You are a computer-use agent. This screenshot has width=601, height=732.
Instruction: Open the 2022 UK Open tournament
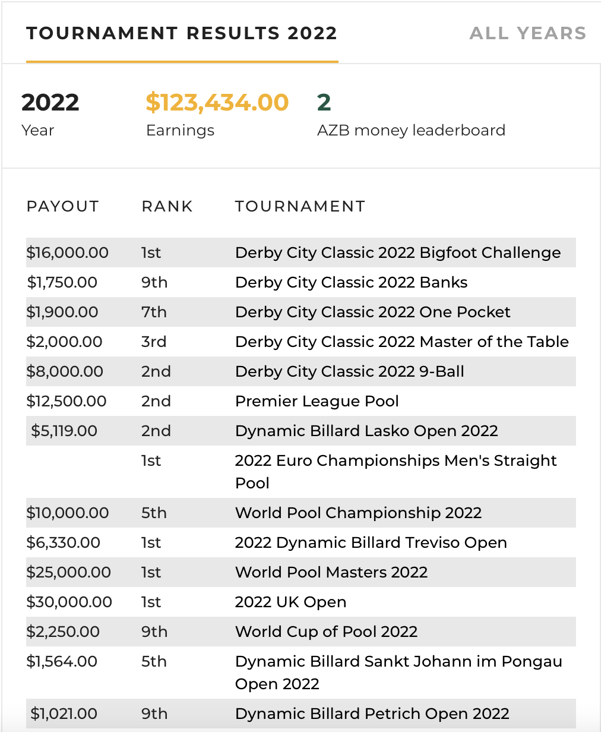coord(291,602)
